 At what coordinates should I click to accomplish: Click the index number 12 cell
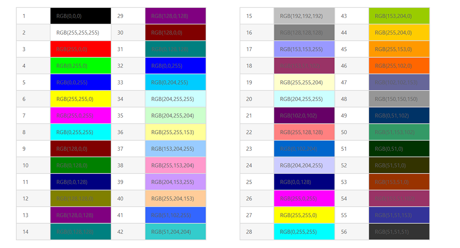tap(33, 199)
